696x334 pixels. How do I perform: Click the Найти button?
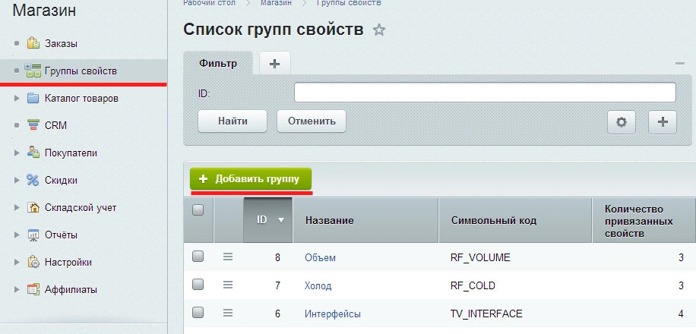(233, 121)
